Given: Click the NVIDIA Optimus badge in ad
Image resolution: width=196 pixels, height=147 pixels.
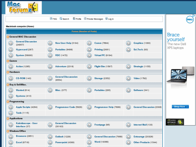Looking at the screenshot, I should (x=175, y=122).
